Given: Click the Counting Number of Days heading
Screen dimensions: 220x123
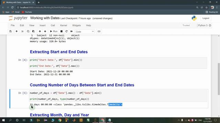Looking at the screenshot, I should point(82,85).
